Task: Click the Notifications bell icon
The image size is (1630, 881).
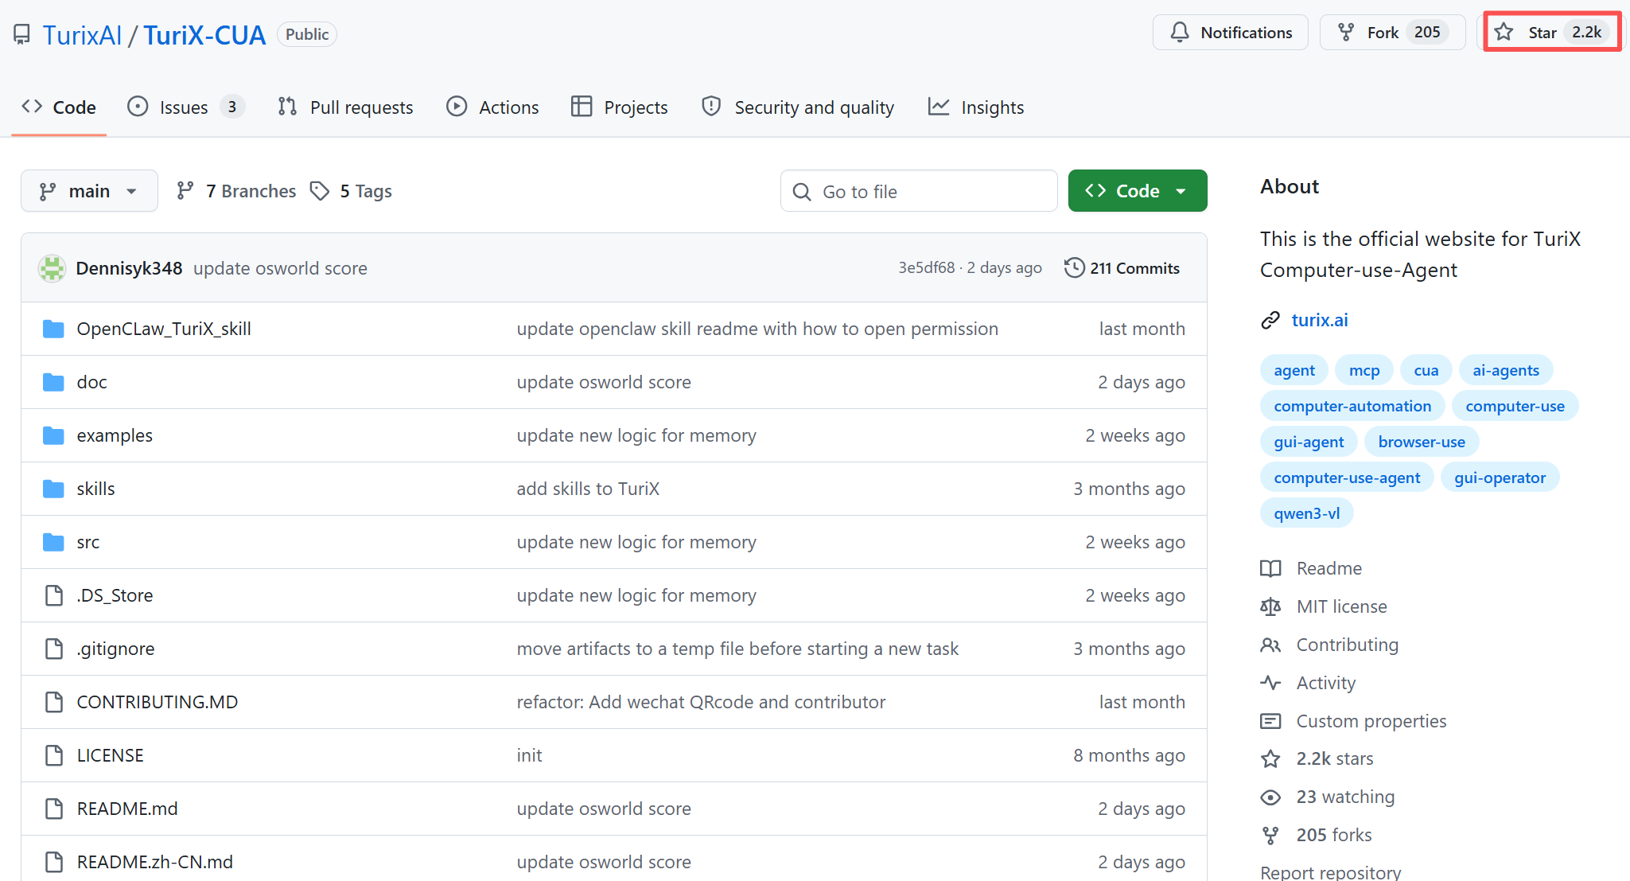Action: (x=1180, y=33)
